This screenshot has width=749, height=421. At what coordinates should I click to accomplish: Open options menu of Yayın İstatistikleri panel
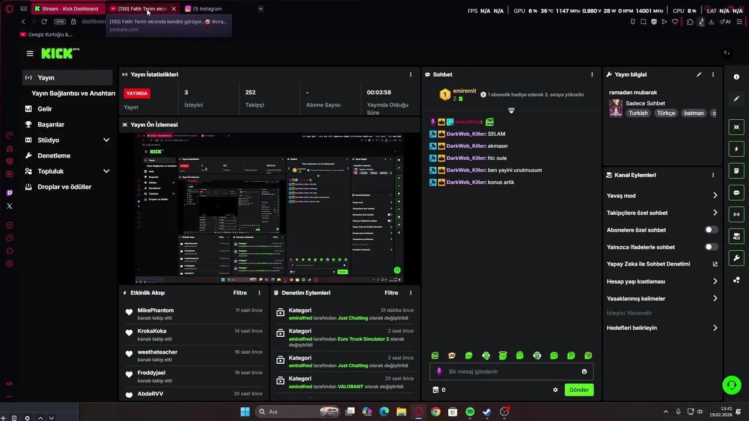pyautogui.click(x=411, y=74)
